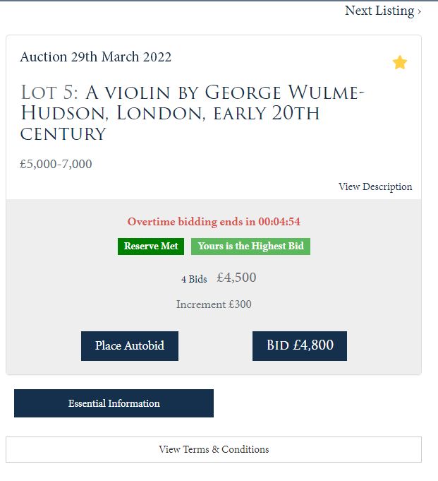Click the Auction 29th March 2022 date
The width and height of the screenshot is (438, 481).
96,57
